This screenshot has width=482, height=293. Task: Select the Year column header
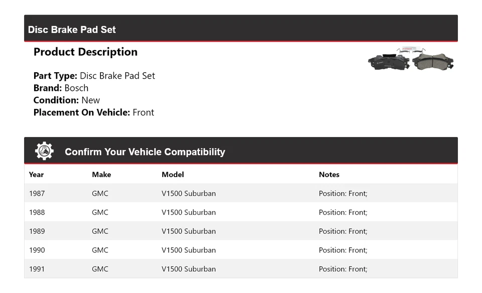click(x=36, y=175)
